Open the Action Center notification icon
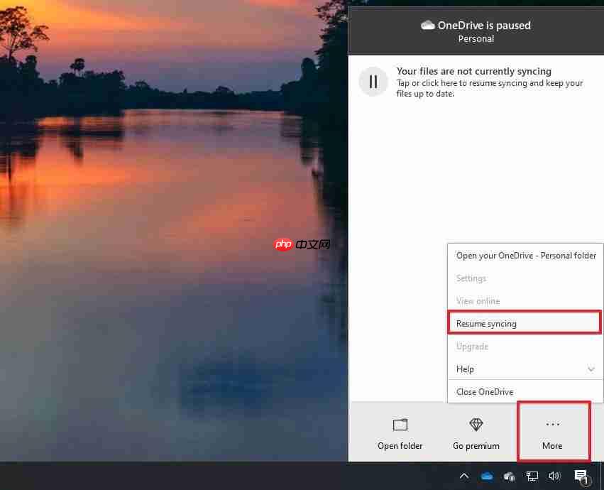This screenshot has width=604, height=490. click(x=582, y=477)
